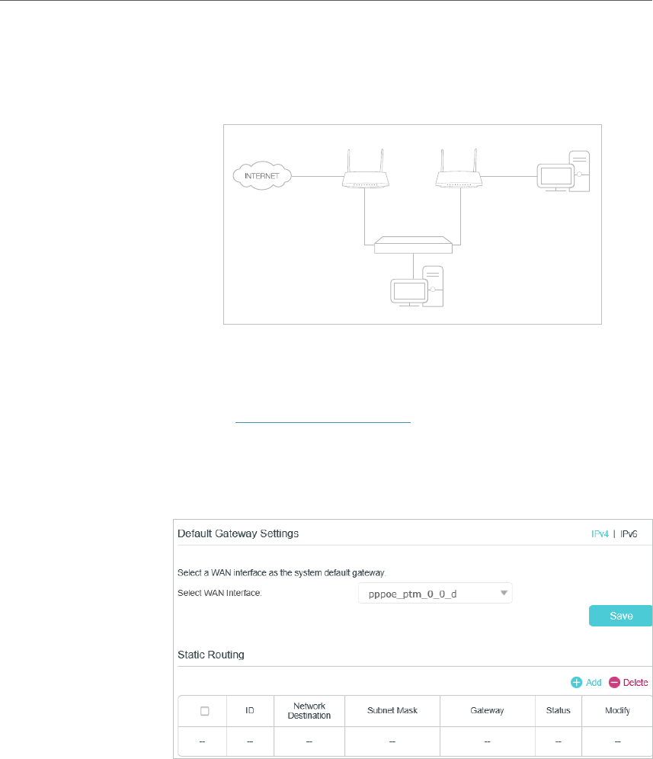Switch to the IPv6 tab

pyautogui.click(x=629, y=534)
